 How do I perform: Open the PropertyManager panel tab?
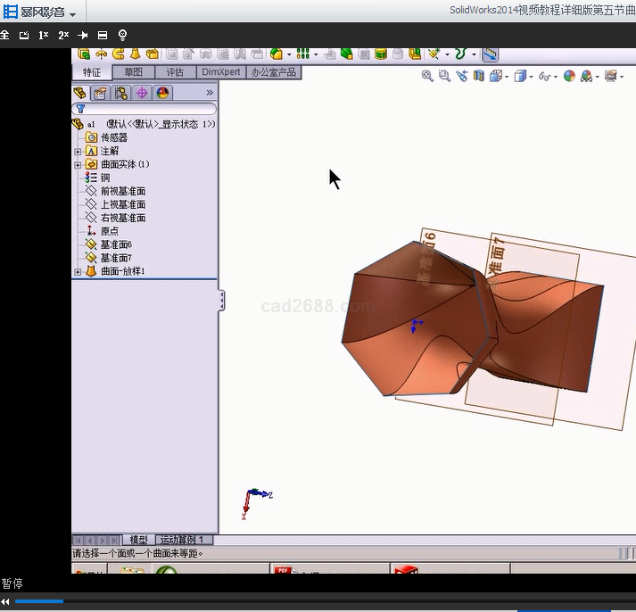click(x=101, y=93)
